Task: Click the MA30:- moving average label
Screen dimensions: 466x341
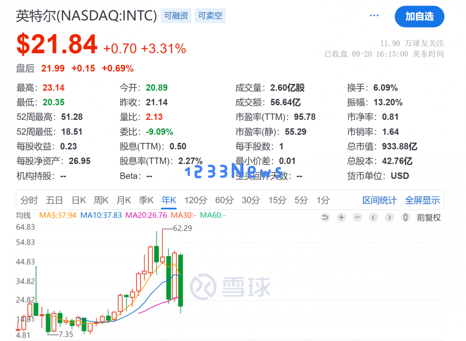Action: pos(183,215)
